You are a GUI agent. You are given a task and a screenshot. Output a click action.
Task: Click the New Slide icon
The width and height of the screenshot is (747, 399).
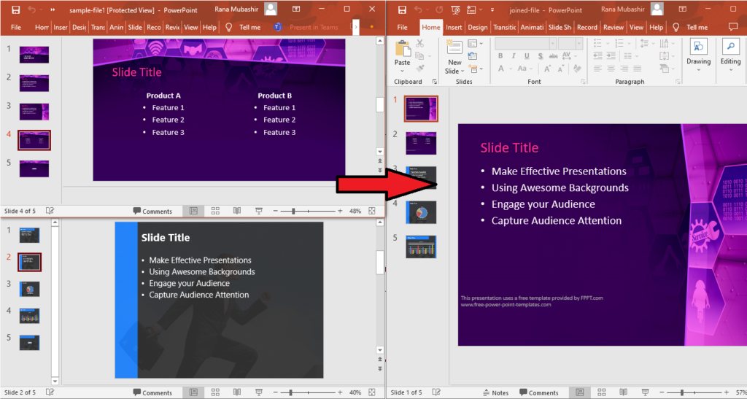click(x=454, y=50)
